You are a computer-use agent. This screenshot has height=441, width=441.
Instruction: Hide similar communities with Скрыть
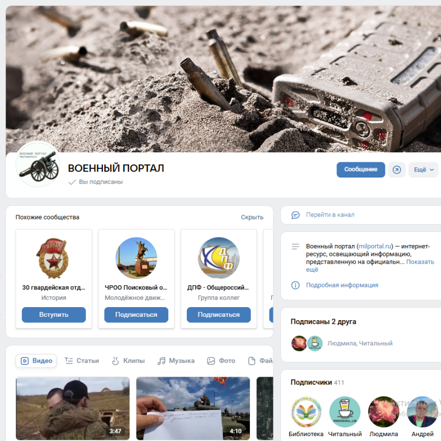coord(252,217)
